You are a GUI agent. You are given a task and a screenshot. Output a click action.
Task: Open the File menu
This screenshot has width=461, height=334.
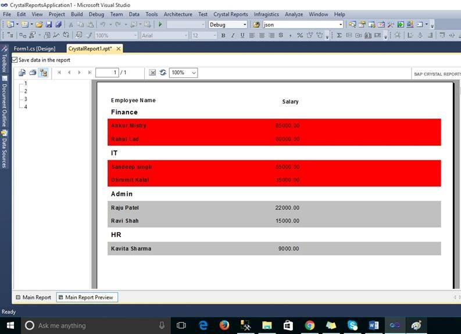(7, 14)
